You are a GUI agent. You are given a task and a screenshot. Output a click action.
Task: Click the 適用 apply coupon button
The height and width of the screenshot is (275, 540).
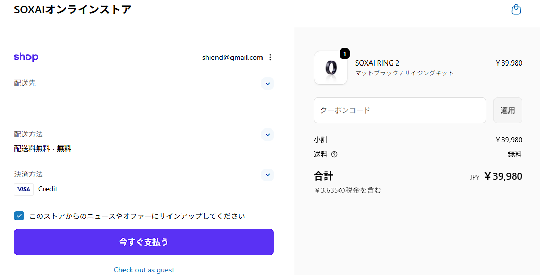[x=507, y=110]
